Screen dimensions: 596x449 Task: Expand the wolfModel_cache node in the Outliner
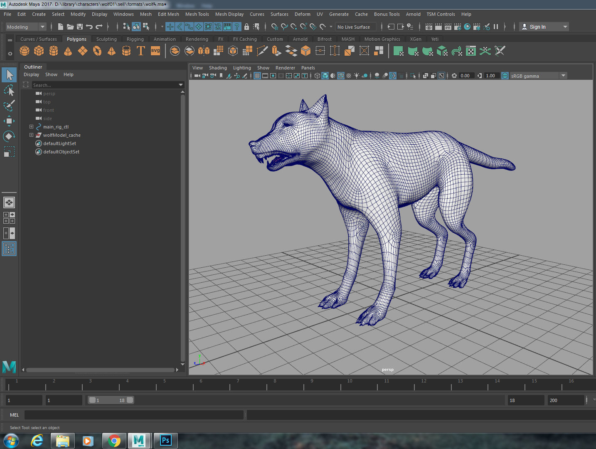(31, 135)
